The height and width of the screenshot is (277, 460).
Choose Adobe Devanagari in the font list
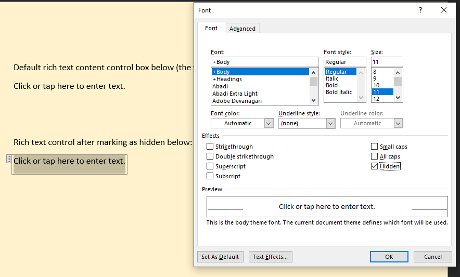pos(261,101)
